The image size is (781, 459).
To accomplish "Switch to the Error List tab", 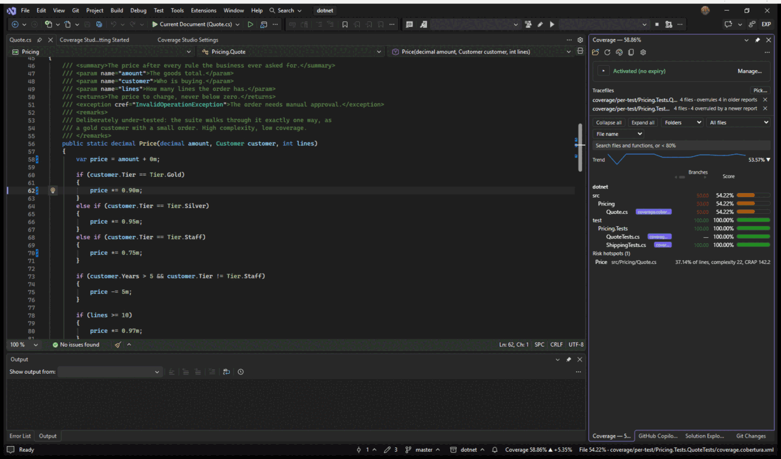I will 20,436.
